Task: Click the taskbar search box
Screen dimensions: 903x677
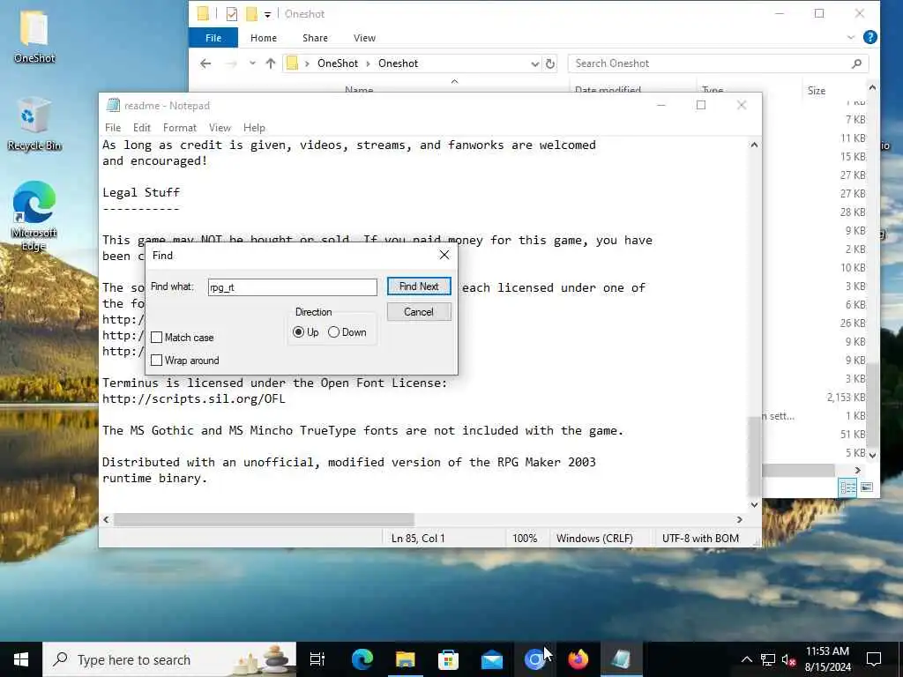Action: (x=170, y=659)
